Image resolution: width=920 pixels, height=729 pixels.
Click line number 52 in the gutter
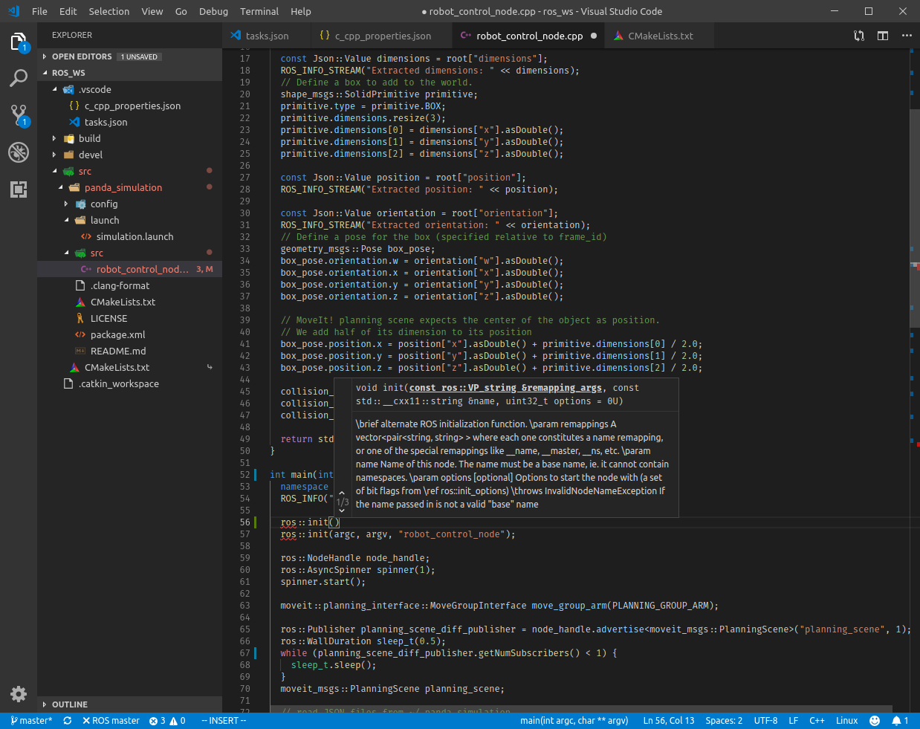244,475
